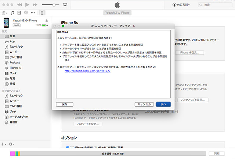Click the バックアップを復元 button
235x159 pixels.
(x=193, y=100)
